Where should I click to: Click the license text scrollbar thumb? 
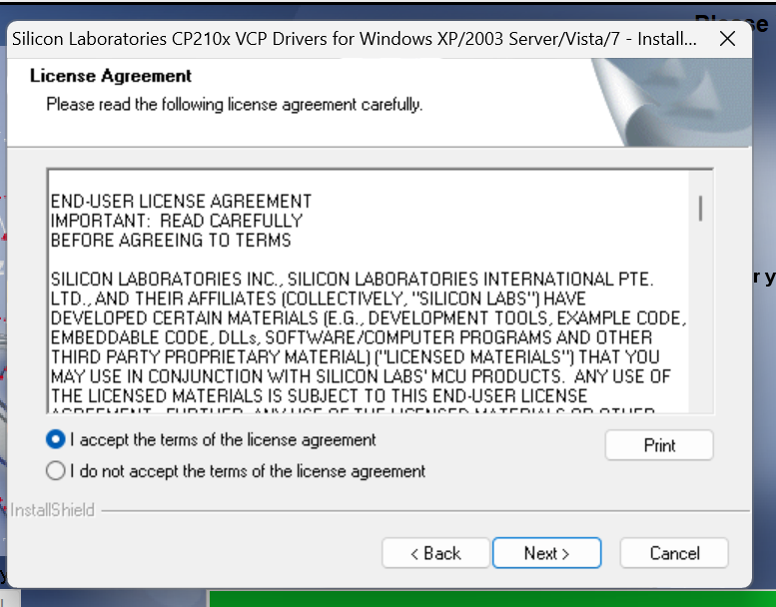point(700,209)
